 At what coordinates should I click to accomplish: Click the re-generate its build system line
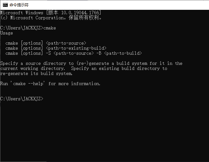click(36, 73)
